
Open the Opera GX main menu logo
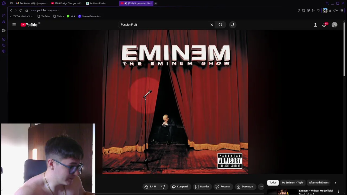click(x=4, y=3)
